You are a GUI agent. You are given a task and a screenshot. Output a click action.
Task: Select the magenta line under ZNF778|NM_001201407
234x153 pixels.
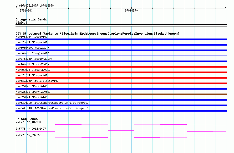click(x=121, y=131)
